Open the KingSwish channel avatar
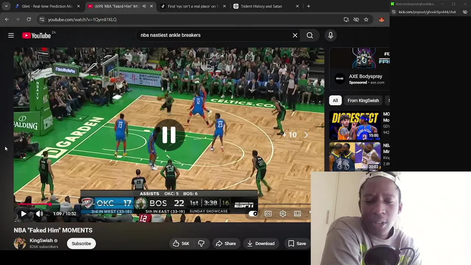This screenshot has height=265, width=471. tap(20, 243)
